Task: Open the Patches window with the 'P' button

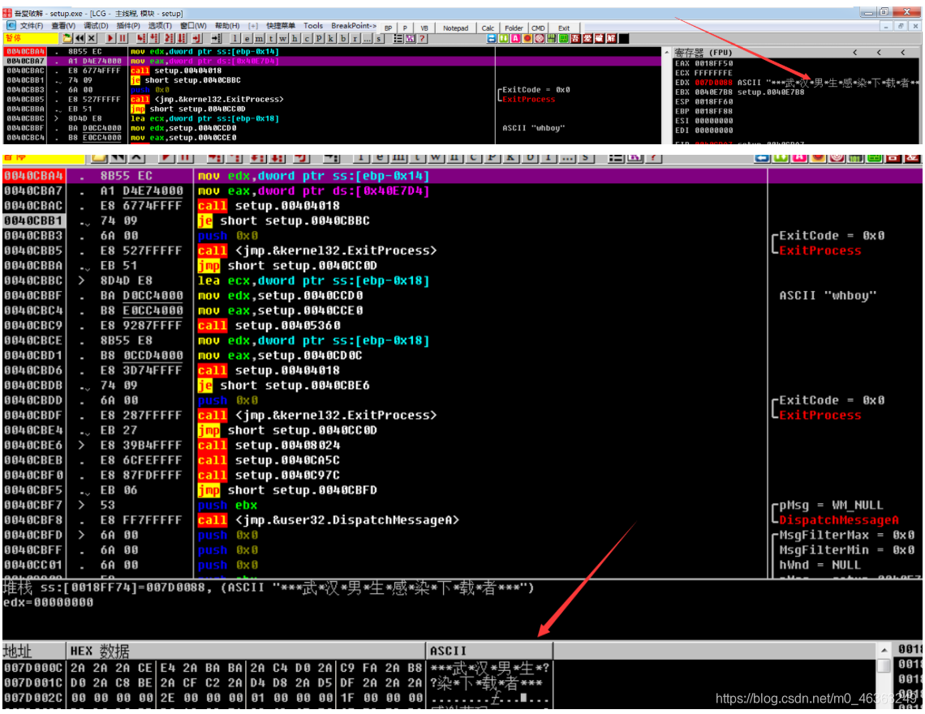Action: point(319,38)
